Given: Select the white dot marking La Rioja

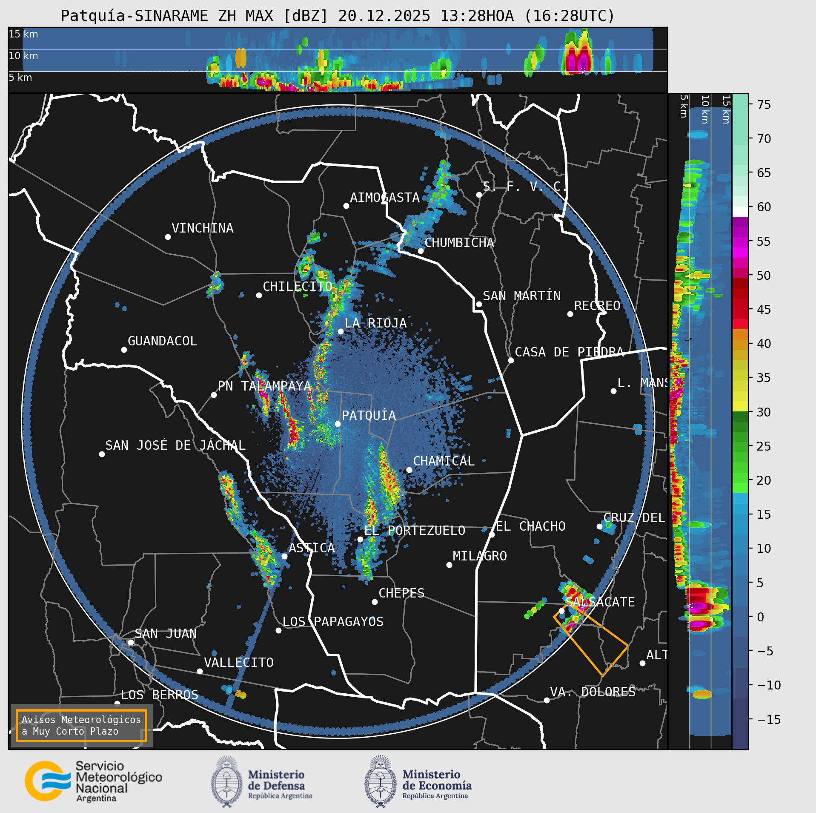Looking at the screenshot, I should click(341, 331).
